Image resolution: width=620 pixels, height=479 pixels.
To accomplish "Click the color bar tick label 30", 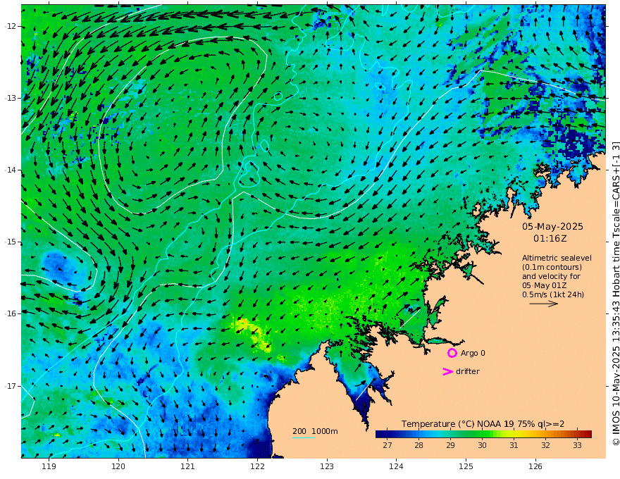I will pos(482,445).
